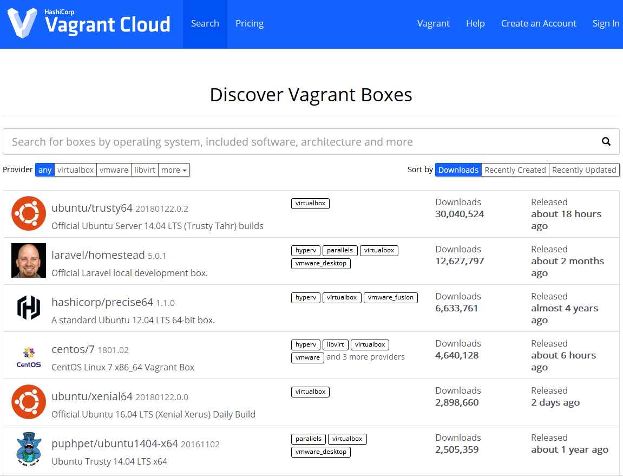623x476 pixels.
Task: Click the ubuntu/xenial64 Ubuntu logo
Action: [x=29, y=402]
